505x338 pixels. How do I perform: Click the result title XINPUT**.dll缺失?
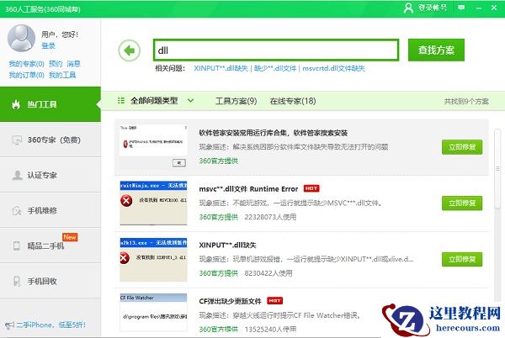tap(227, 245)
